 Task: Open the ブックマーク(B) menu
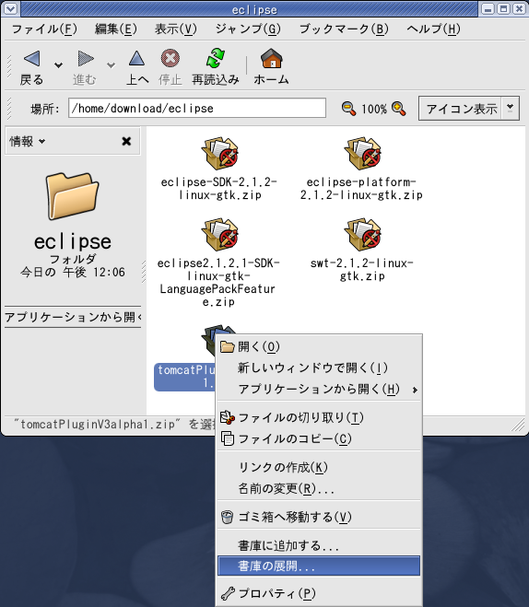point(344,29)
